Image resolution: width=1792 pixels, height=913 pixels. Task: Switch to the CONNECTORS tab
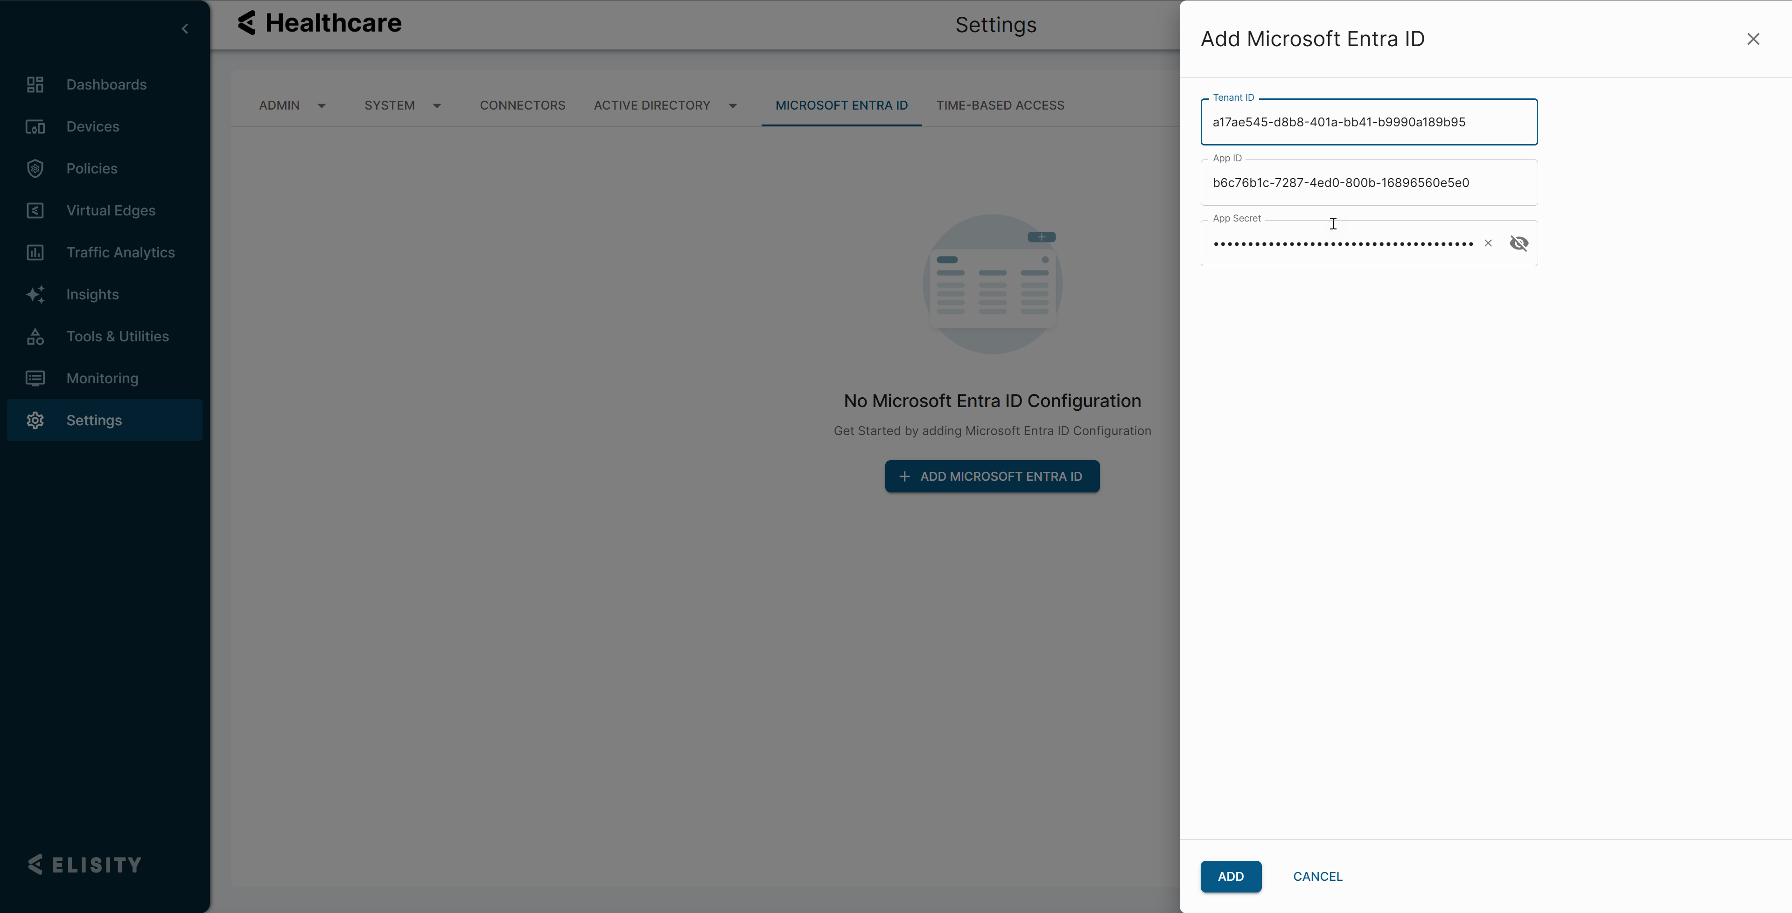coord(523,106)
